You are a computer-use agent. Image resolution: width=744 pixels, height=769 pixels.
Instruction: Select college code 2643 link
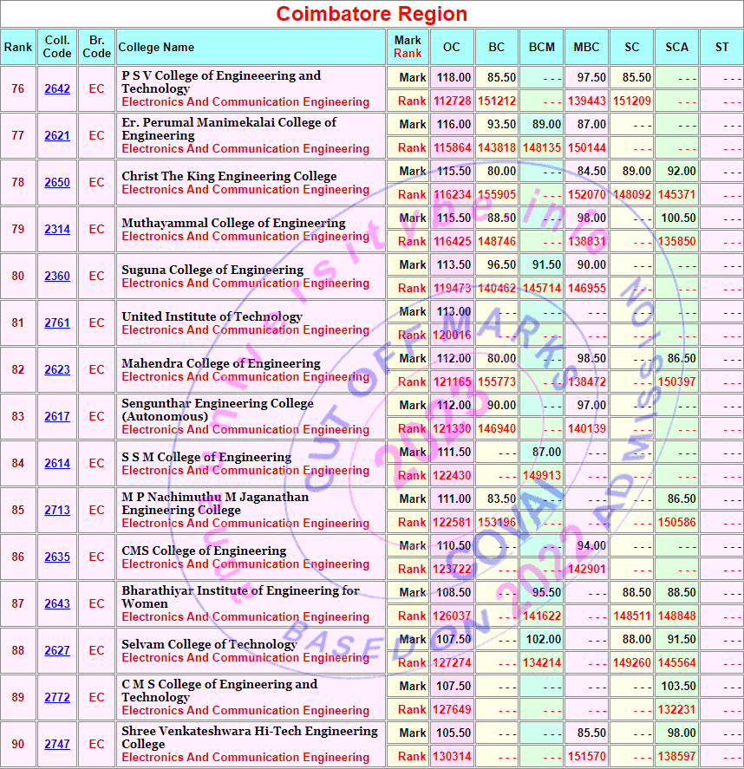(57, 604)
